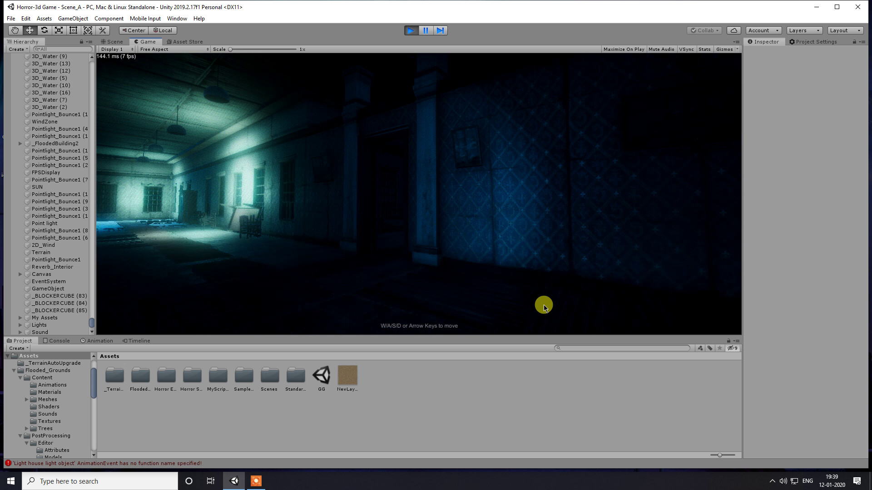Viewport: 872px width, 490px height.
Task: Select the Rotate tool
Action: pos(44,30)
